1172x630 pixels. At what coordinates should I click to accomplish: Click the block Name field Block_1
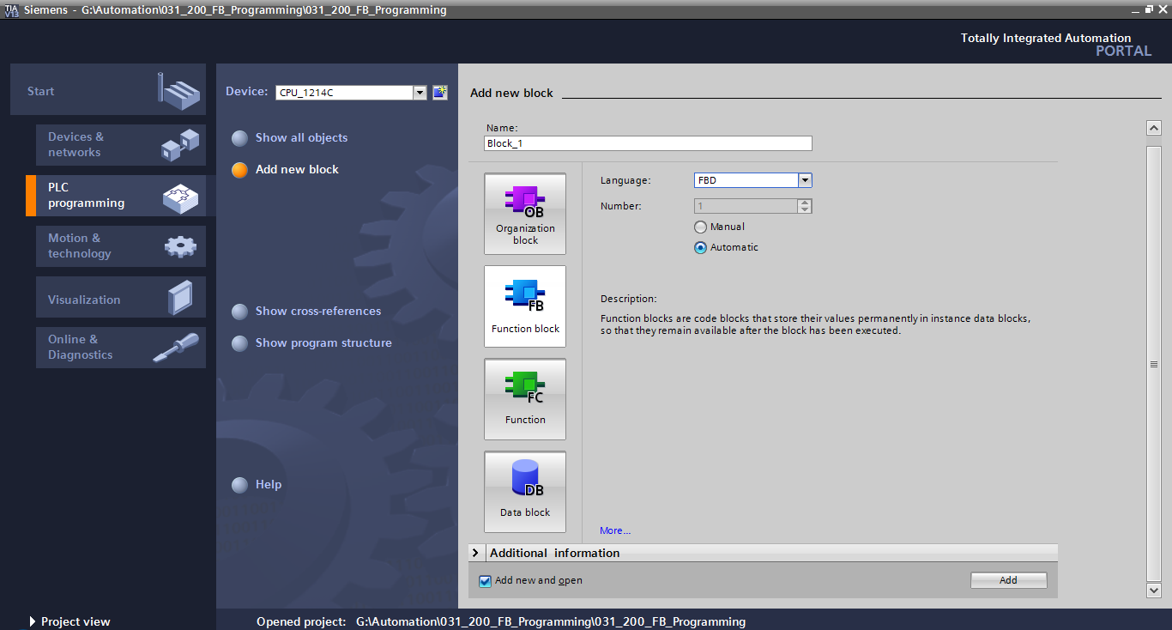[x=648, y=143]
